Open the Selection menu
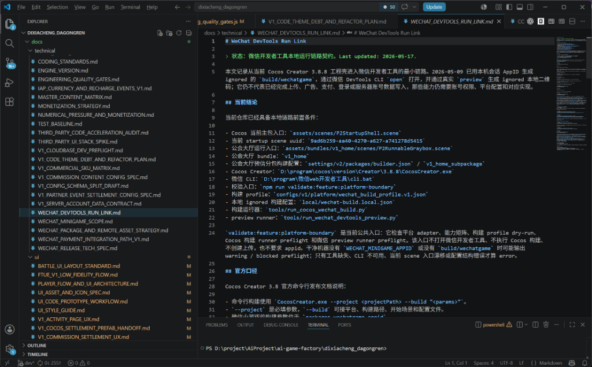Viewport: 592px width, 367px height. point(57,7)
